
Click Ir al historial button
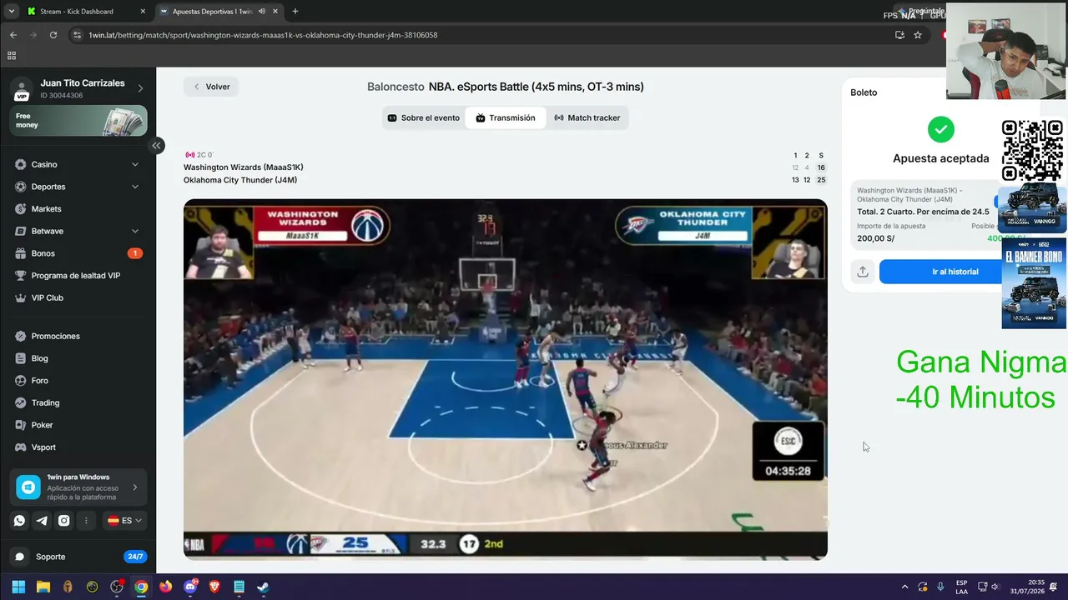click(x=955, y=272)
